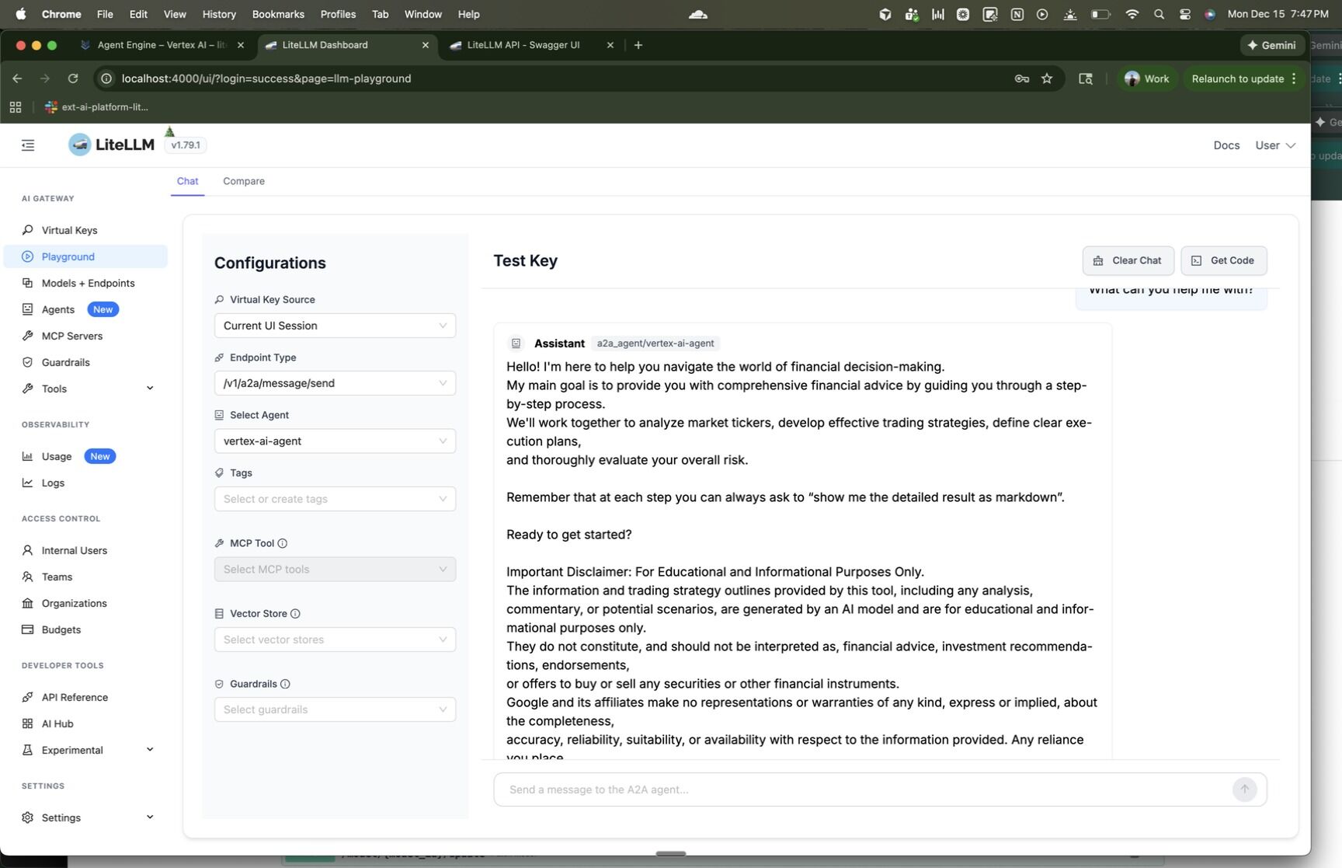Open Control Center in the menu bar

pyautogui.click(x=1185, y=14)
